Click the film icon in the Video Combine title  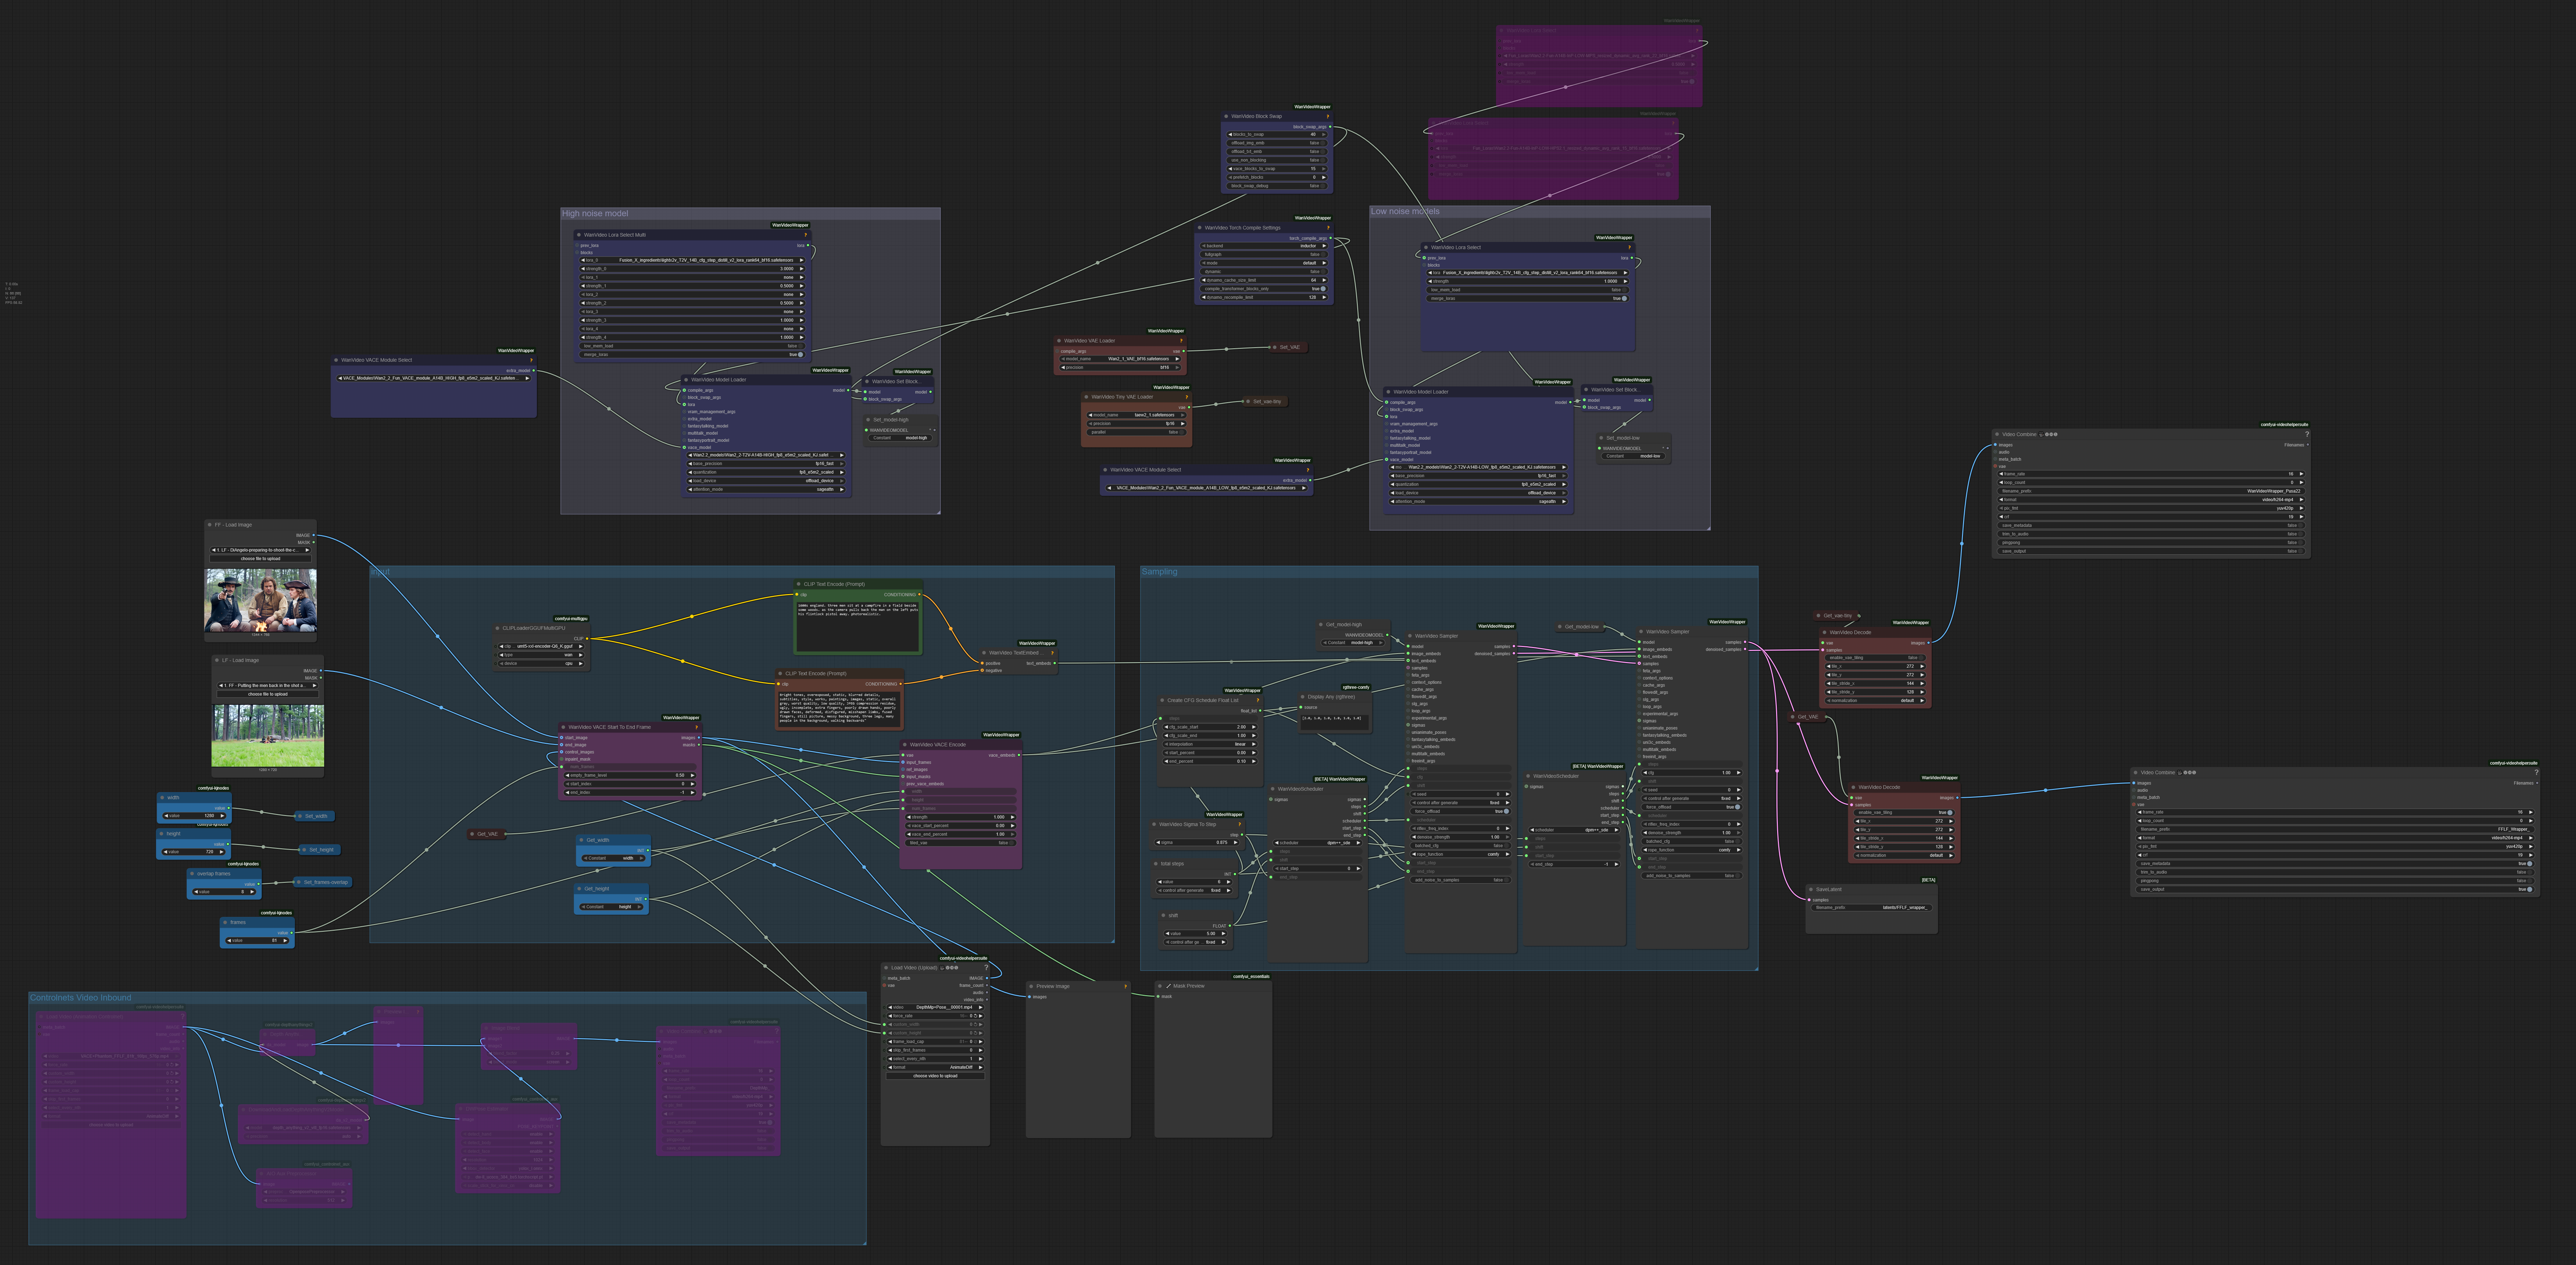[x=2041, y=435]
